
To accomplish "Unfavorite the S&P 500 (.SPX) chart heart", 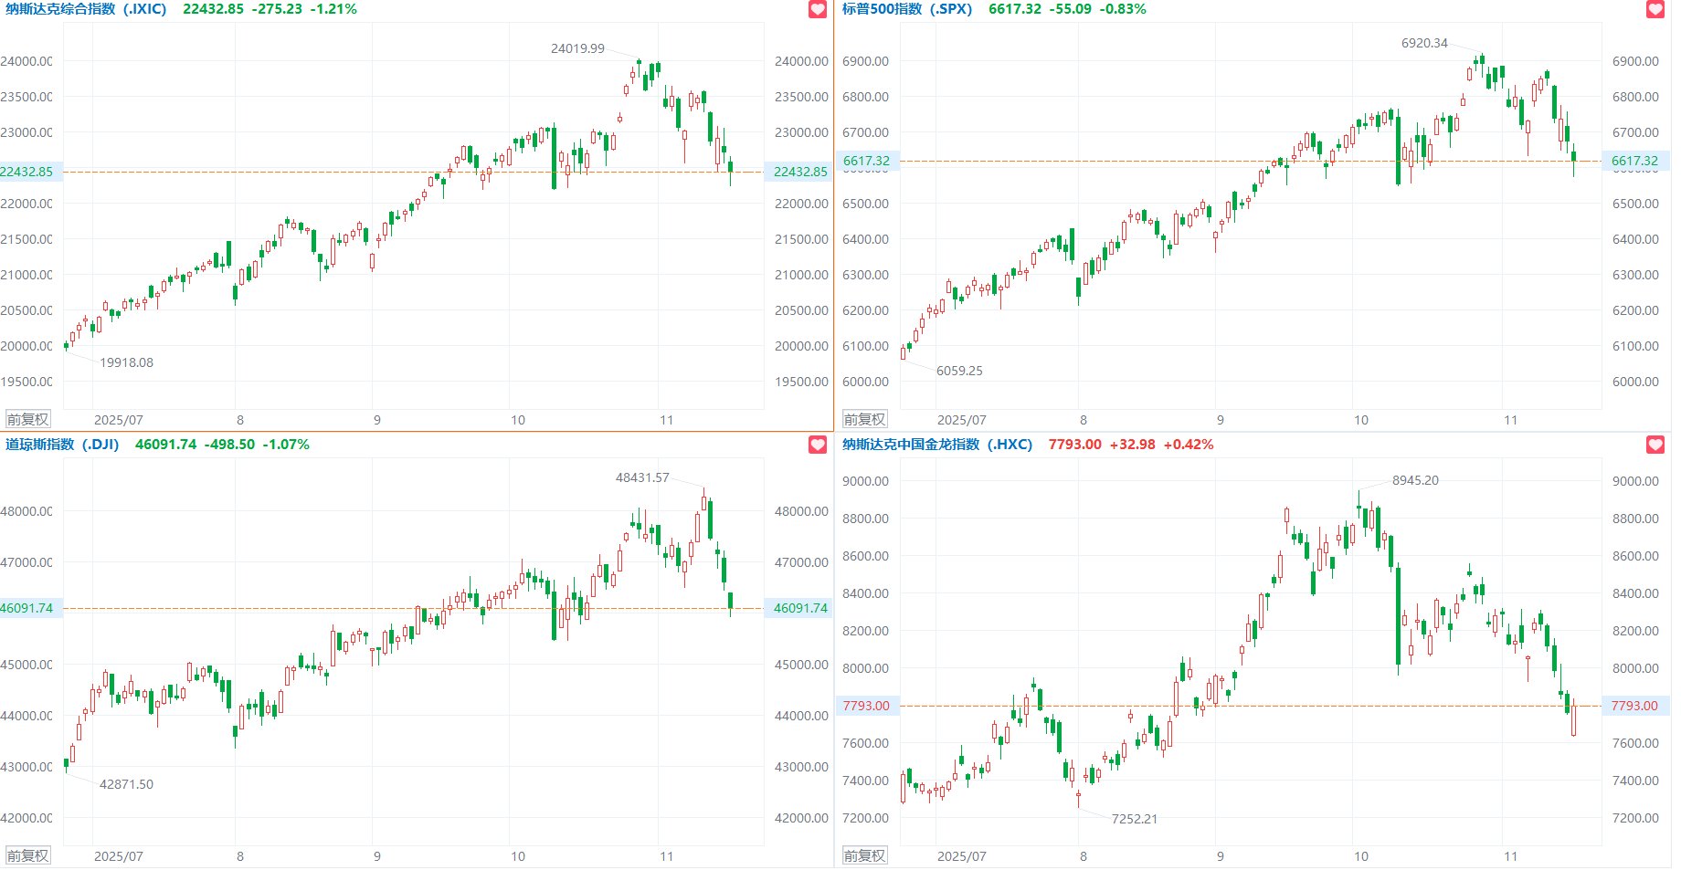I will click(1655, 9).
